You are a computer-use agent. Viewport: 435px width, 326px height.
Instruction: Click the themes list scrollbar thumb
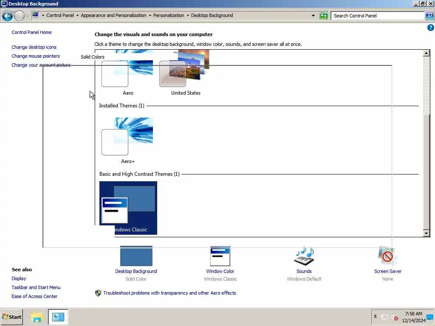(427, 172)
